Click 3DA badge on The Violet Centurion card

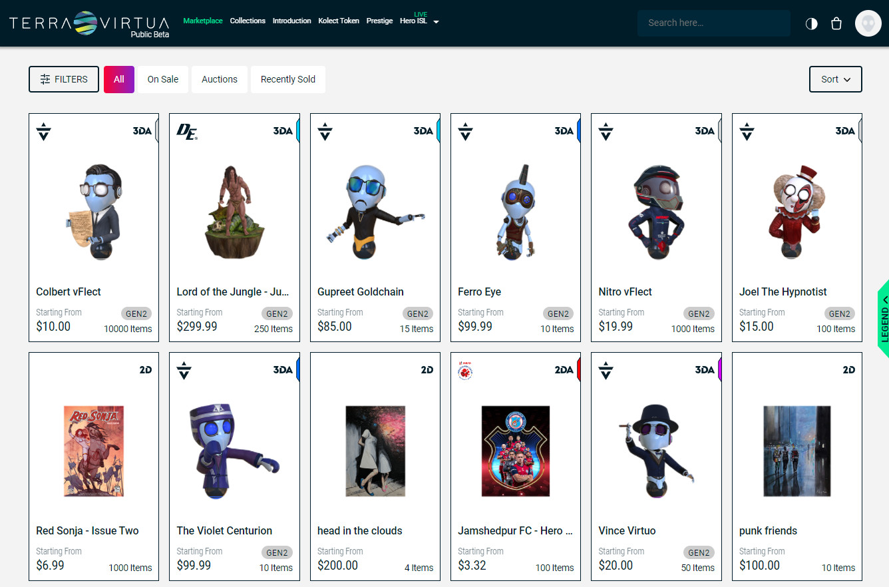click(x=283, y=370)
